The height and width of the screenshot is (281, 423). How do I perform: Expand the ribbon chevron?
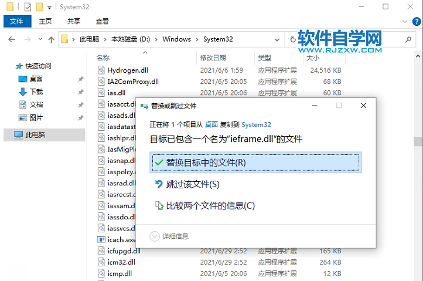pyautogui.click(x=405, y=22)
